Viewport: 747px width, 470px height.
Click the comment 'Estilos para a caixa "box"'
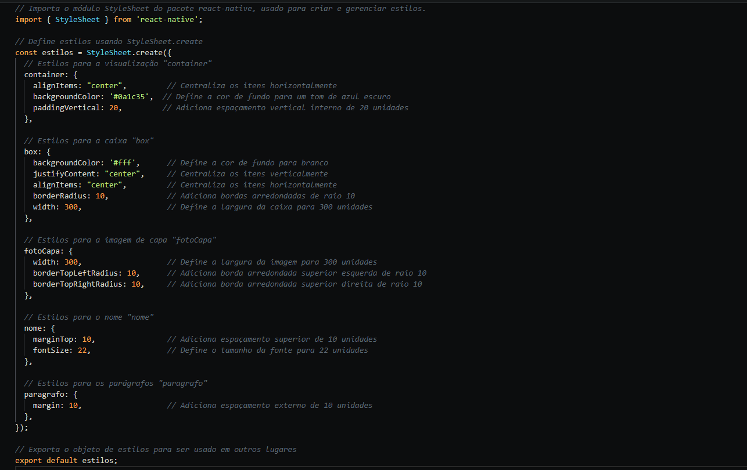pos(88,140)
